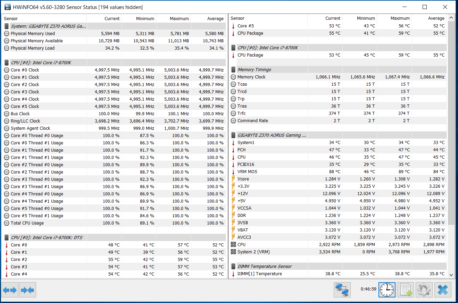The image size is (458, 303).
Task: Click the 88 °C VRM MOS current value
Action: coord(335,171)
